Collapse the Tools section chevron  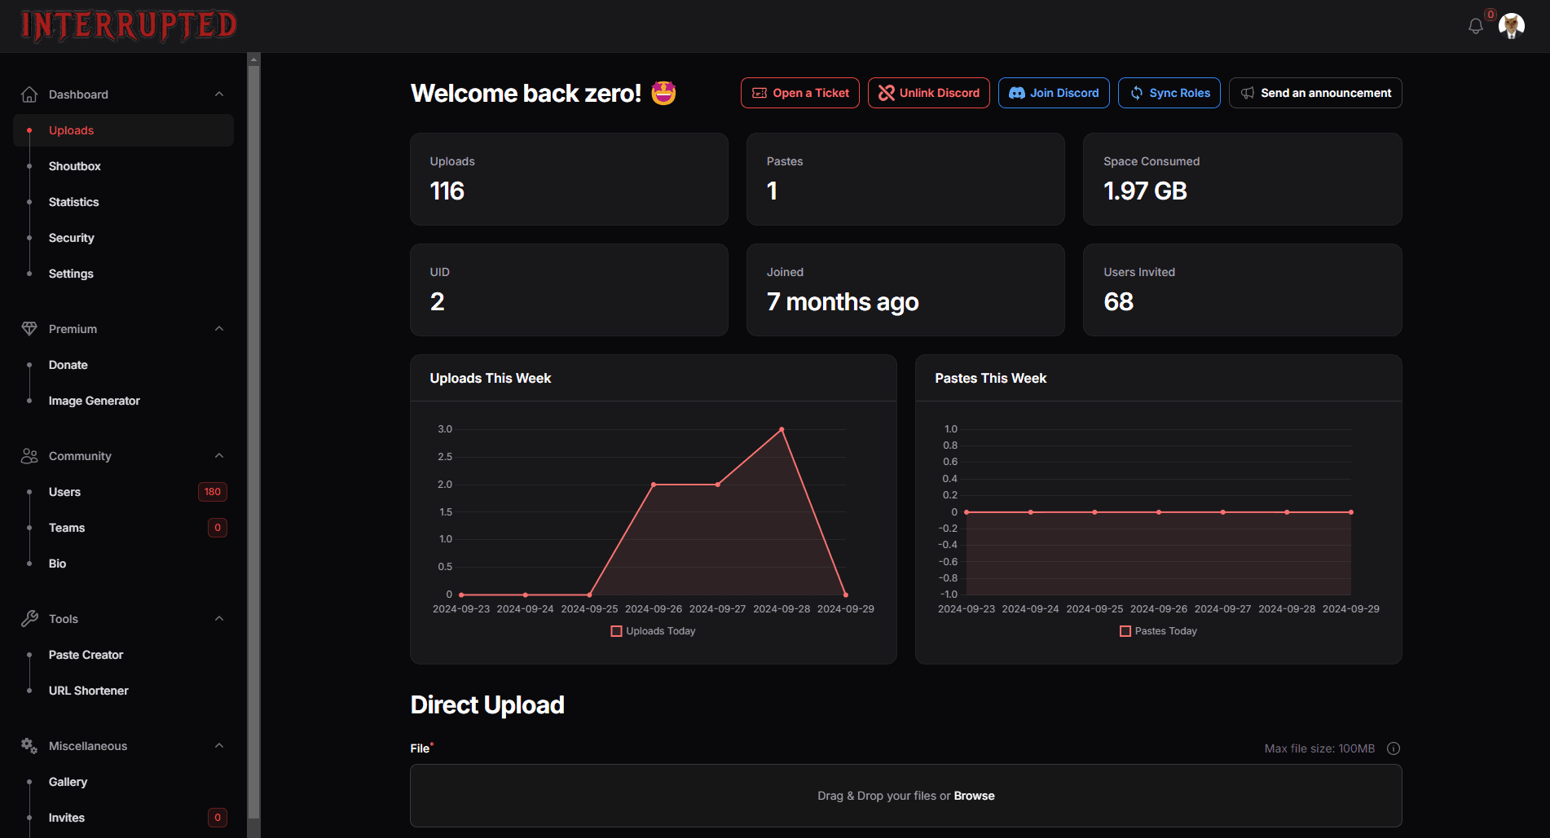[219, 619]
